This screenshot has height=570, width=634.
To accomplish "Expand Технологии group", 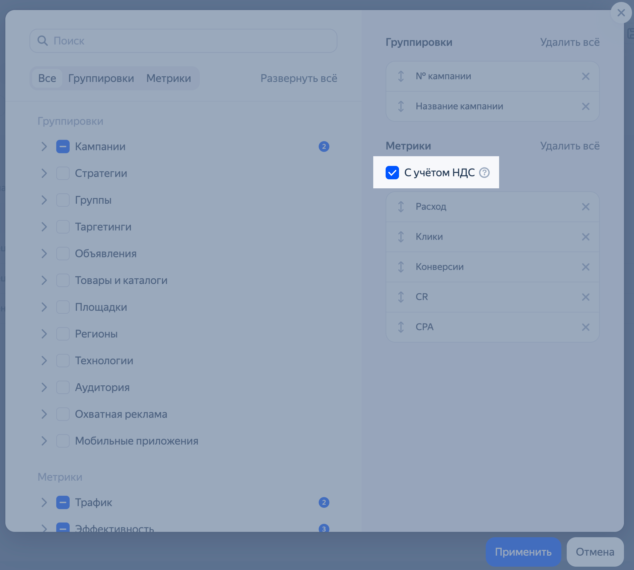I will (44, 361).
